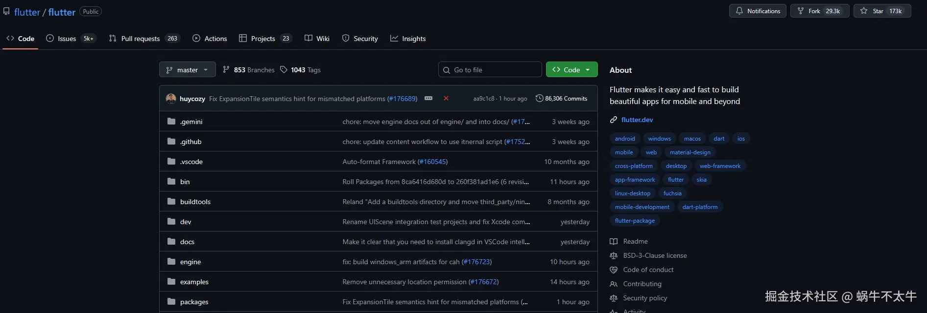Show the 853 Branches list
The height and width of the screenshot is (313, 927).
pos(249,70)
